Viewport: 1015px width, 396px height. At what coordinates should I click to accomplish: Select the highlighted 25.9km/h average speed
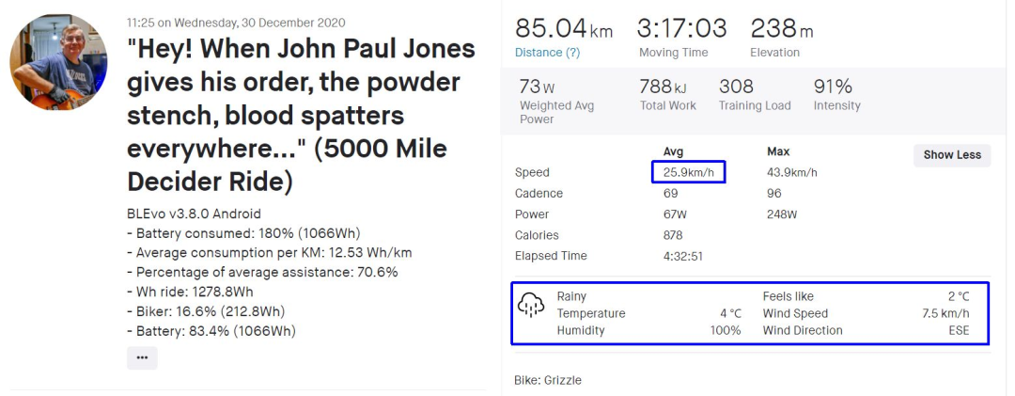click(x=689, y=172)
